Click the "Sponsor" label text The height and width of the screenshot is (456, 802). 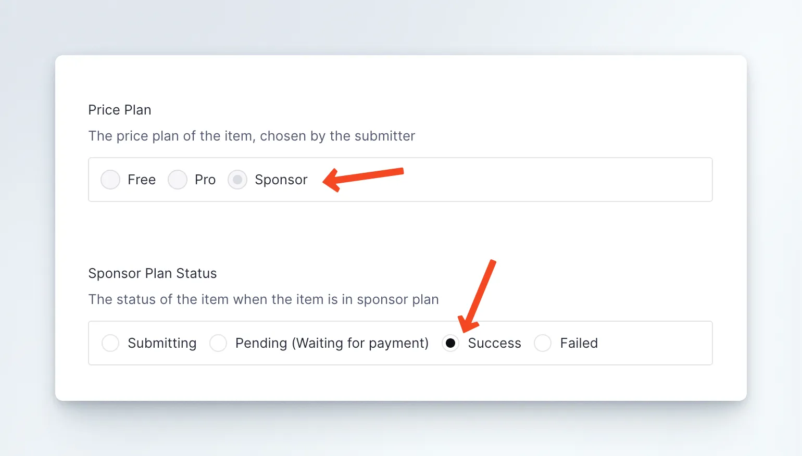coord(281,180)
